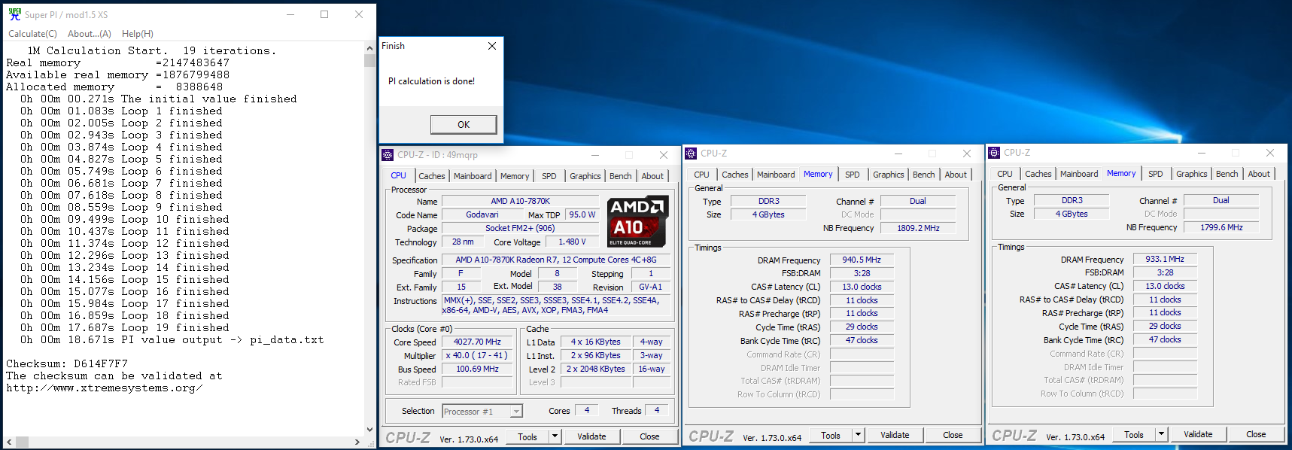This screenshot has height=450, width=1292.
Task: Click the Super PI title bar icon
Action: click(x=15, y=14)
